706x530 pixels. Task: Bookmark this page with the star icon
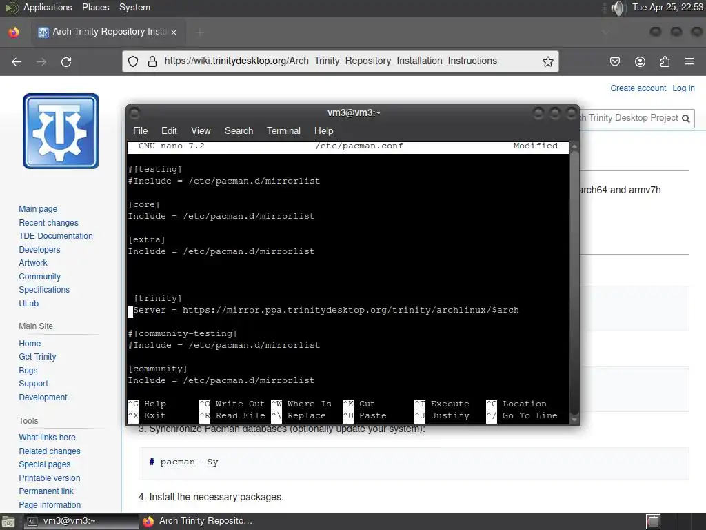547,61
